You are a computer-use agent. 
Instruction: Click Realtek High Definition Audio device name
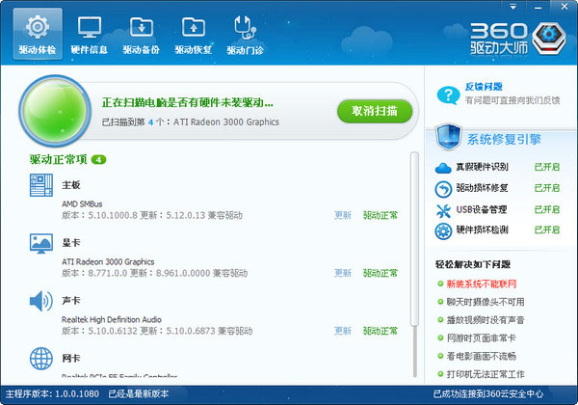(112, 319)
